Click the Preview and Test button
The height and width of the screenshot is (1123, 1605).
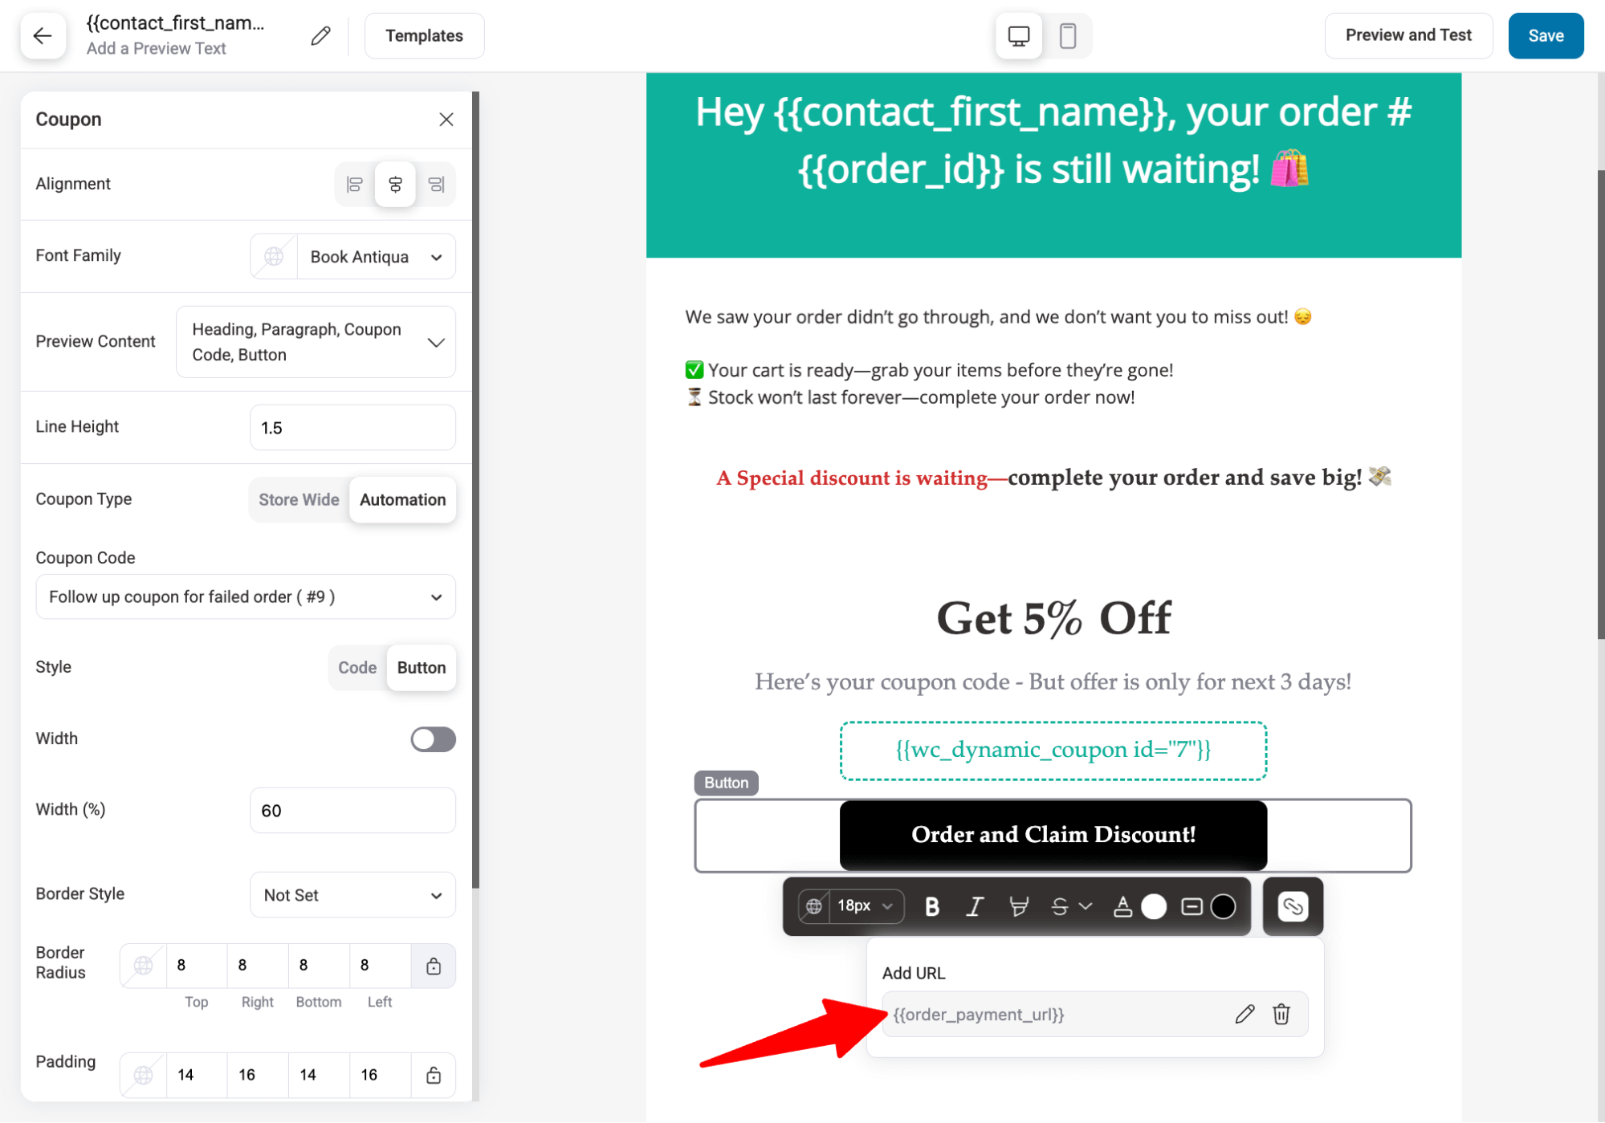[x=1408, y=35]
